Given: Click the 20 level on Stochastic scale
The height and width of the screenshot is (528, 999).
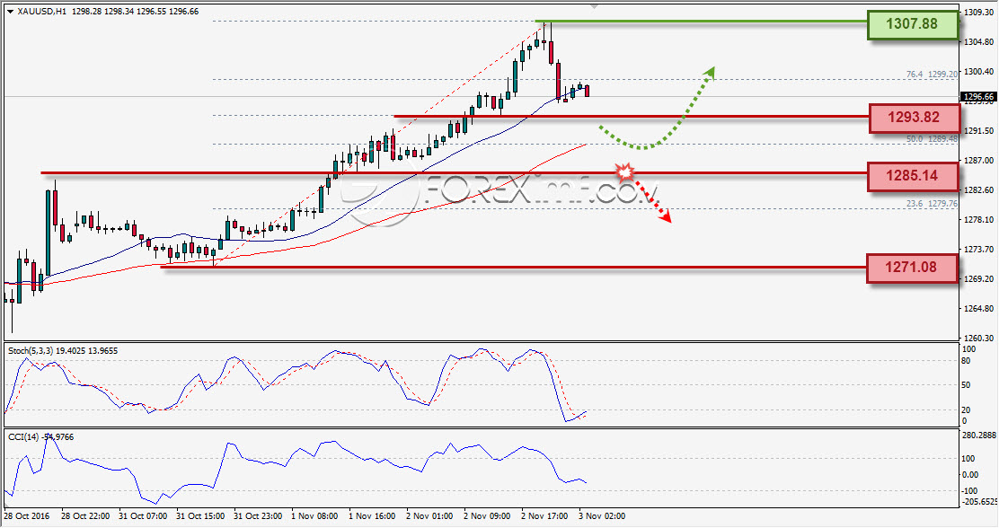Looking at the screenshot, I should 966,410.
